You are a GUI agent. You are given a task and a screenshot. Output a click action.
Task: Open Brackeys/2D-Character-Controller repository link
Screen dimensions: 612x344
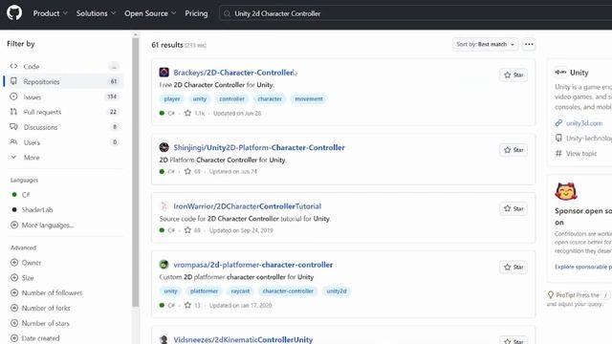[233, 73]
